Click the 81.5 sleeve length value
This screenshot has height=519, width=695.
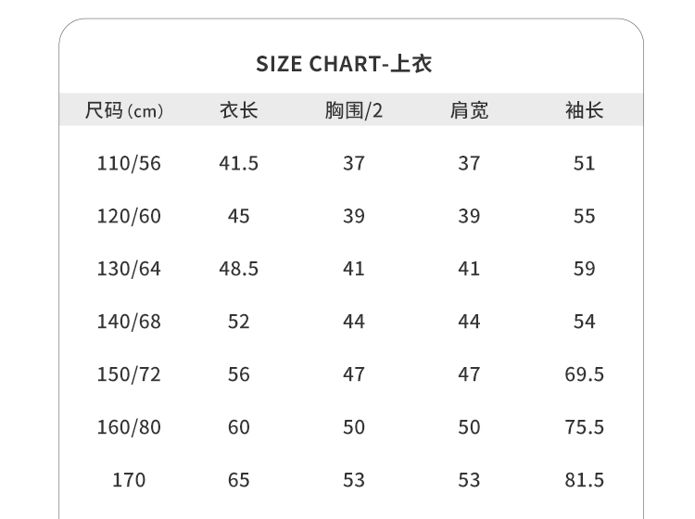click(x=584, y=481)
